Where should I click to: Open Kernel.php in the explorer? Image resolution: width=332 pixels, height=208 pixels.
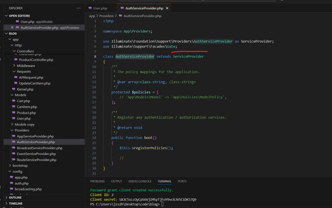pos(25,89)
